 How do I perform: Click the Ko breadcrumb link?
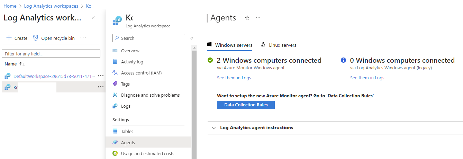(89, 6)
